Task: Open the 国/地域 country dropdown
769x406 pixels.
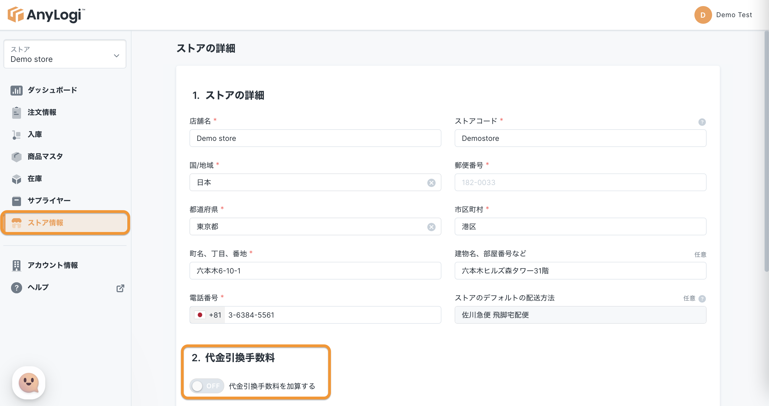Action: click(315, 182)
